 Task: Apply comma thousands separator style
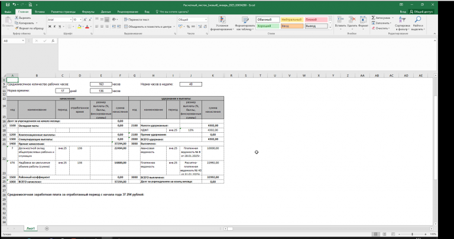tap(193, 27)
